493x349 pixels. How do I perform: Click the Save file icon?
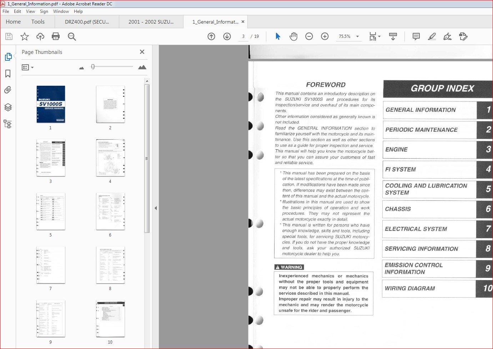9,36
